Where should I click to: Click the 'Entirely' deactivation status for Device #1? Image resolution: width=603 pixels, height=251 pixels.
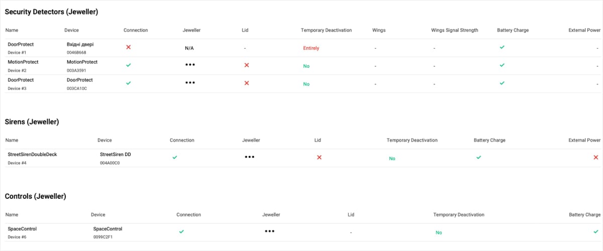pyautogui.click(x=311, y=48)
